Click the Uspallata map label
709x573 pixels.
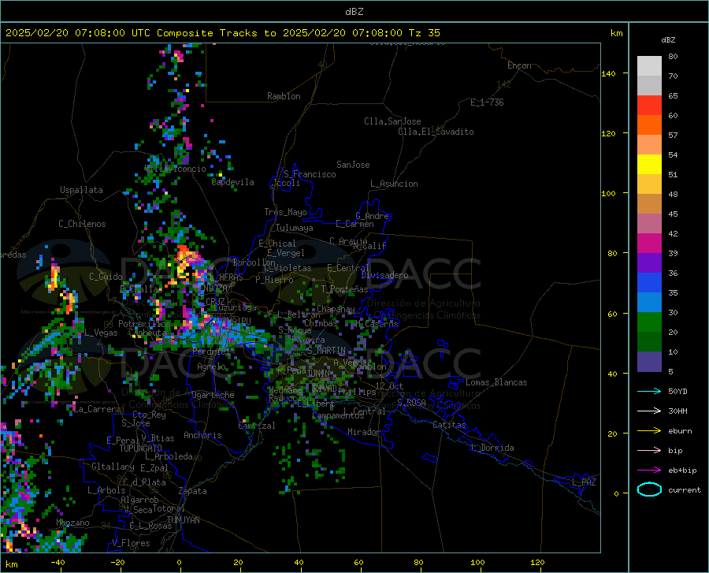(x=81, y=190)
